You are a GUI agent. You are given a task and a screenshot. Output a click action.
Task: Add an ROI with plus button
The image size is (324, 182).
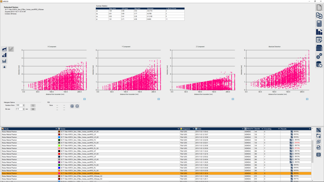pos(72,106)
